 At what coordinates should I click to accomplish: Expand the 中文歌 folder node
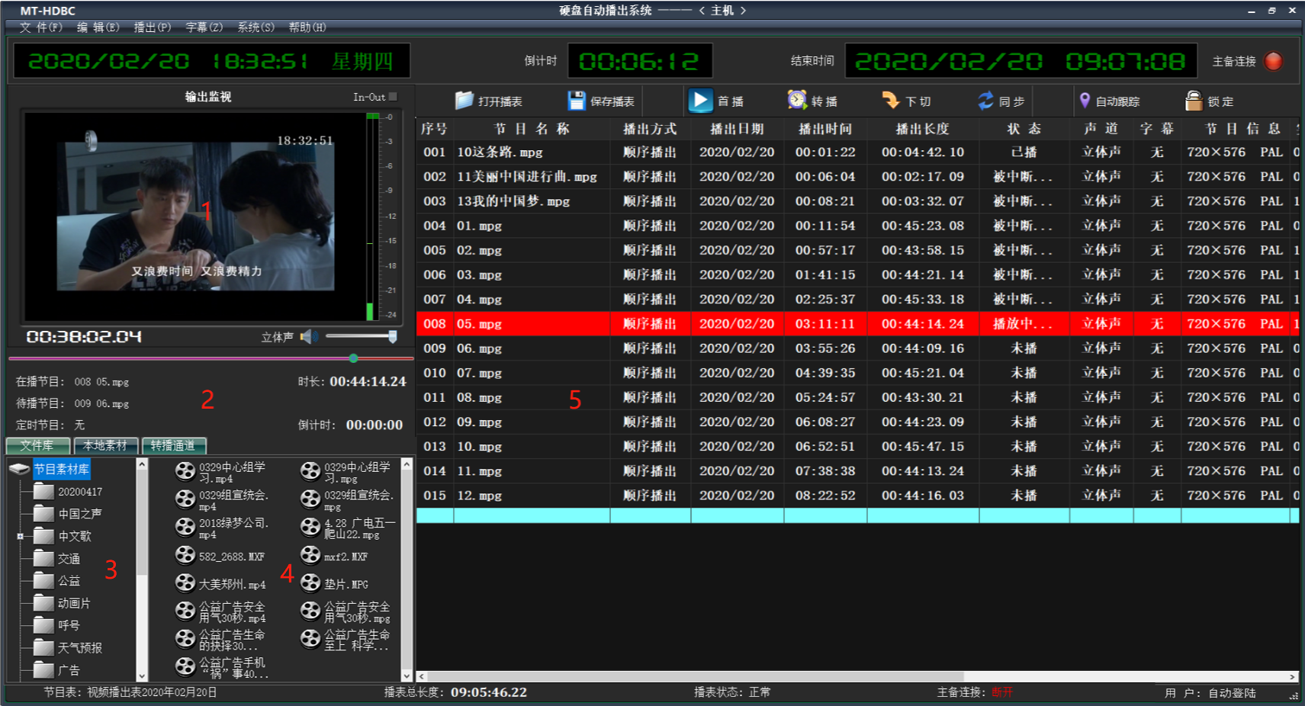(21, 537)
